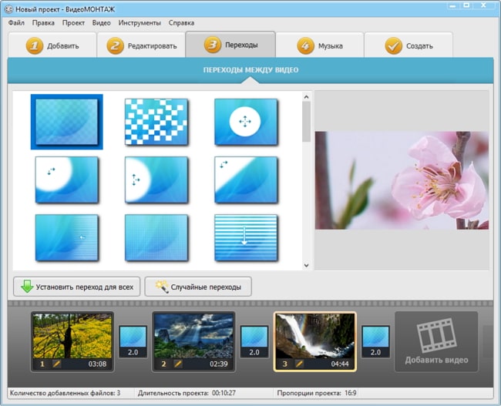Open the Музыка tab

point(320,45)
